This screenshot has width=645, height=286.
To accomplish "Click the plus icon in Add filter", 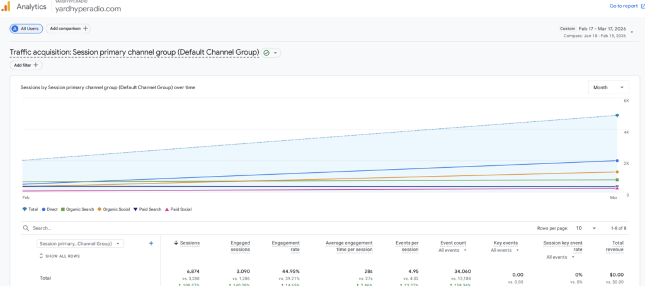I will click(x=36, y=65).
